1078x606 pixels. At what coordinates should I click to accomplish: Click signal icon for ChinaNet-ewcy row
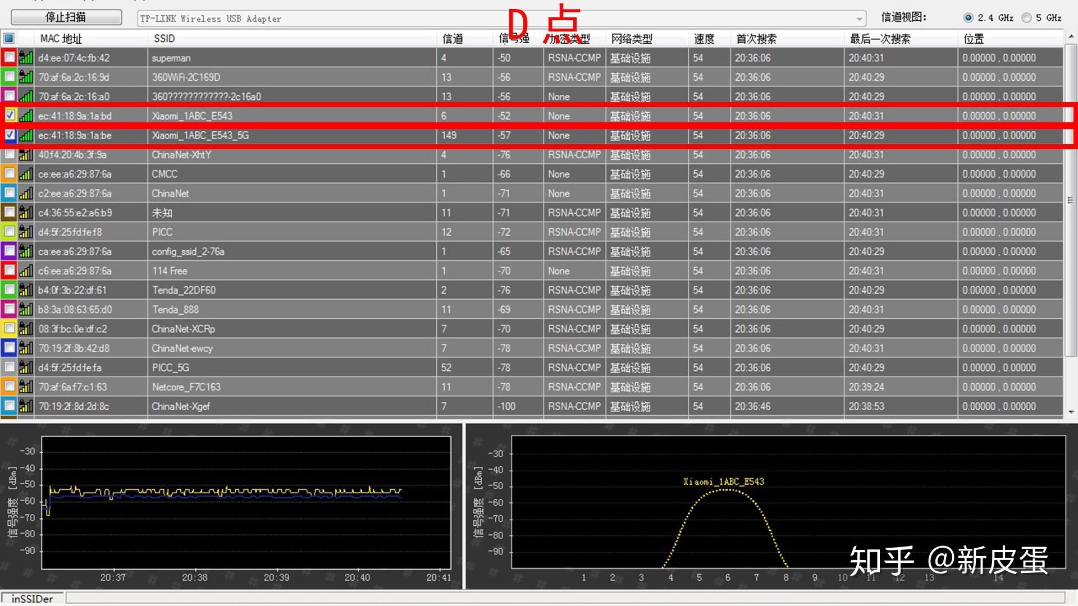26,348
